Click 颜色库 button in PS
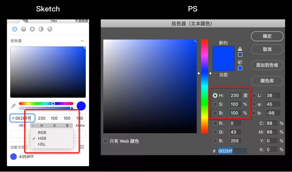This screenshot has height=172, width=292. (267, 81)
